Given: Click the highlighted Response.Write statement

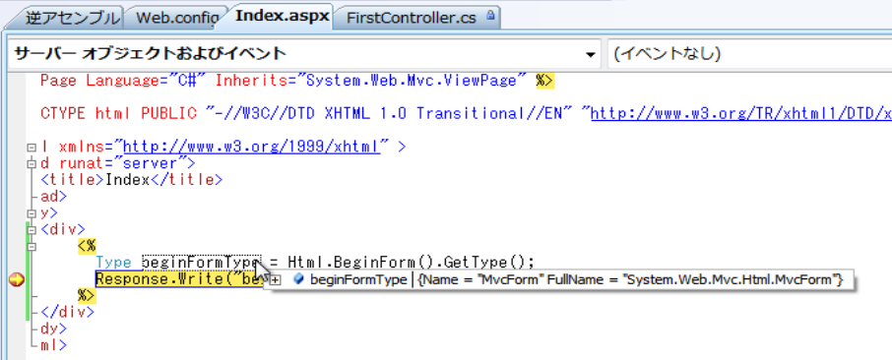Looking at the screenshot, I should tap(180, 279).
